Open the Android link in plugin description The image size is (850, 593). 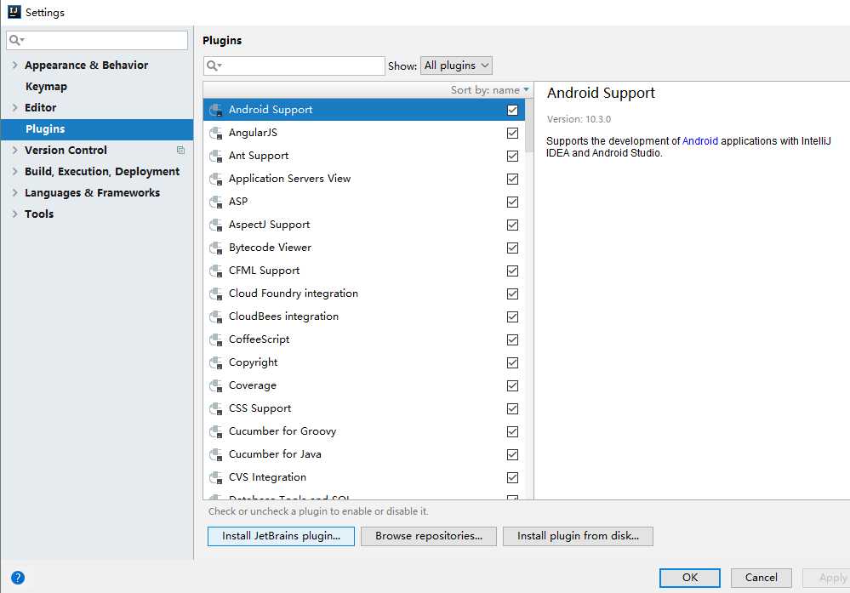click(x=700, y=141)
